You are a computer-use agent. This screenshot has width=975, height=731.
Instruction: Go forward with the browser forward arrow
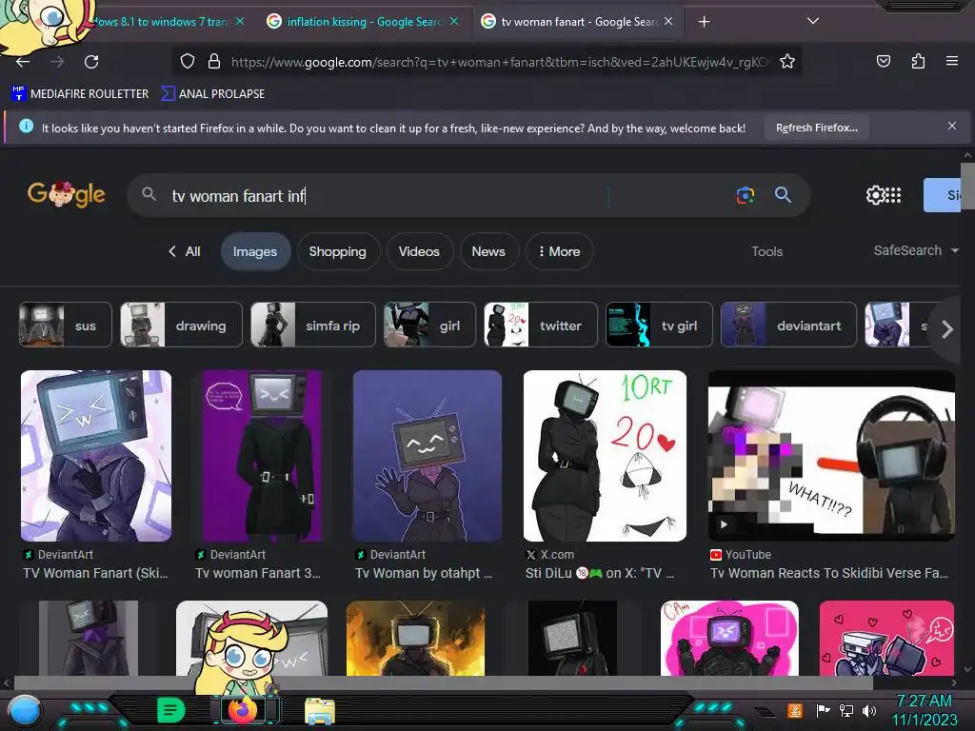click(57, 62)
